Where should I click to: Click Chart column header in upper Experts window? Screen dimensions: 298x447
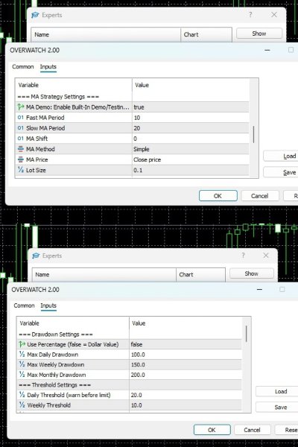coord(206,34)
